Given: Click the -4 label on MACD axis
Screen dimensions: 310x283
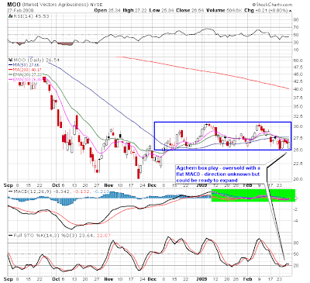Looking at the screenshot, I should click(296, 221).
